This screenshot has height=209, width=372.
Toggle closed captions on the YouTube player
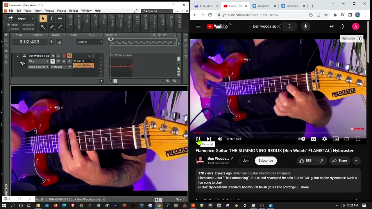[x=313, y=139]
